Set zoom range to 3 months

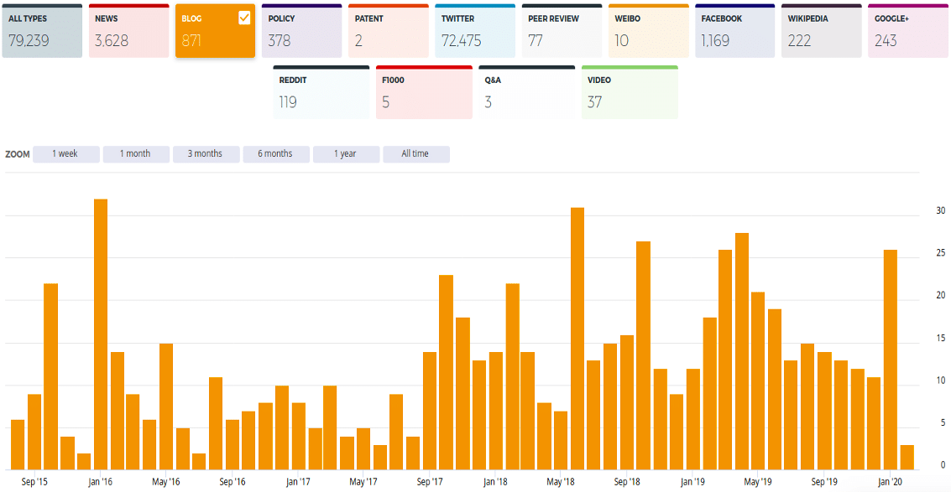[206, 154]
